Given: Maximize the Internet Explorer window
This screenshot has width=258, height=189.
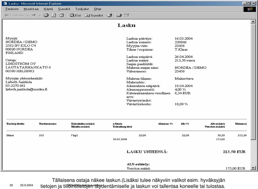Looking at the screenshot, I should coord(249,3).
